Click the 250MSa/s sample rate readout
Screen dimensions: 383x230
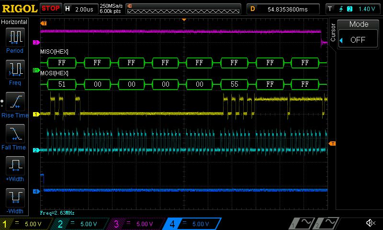(x=111, y=6)
